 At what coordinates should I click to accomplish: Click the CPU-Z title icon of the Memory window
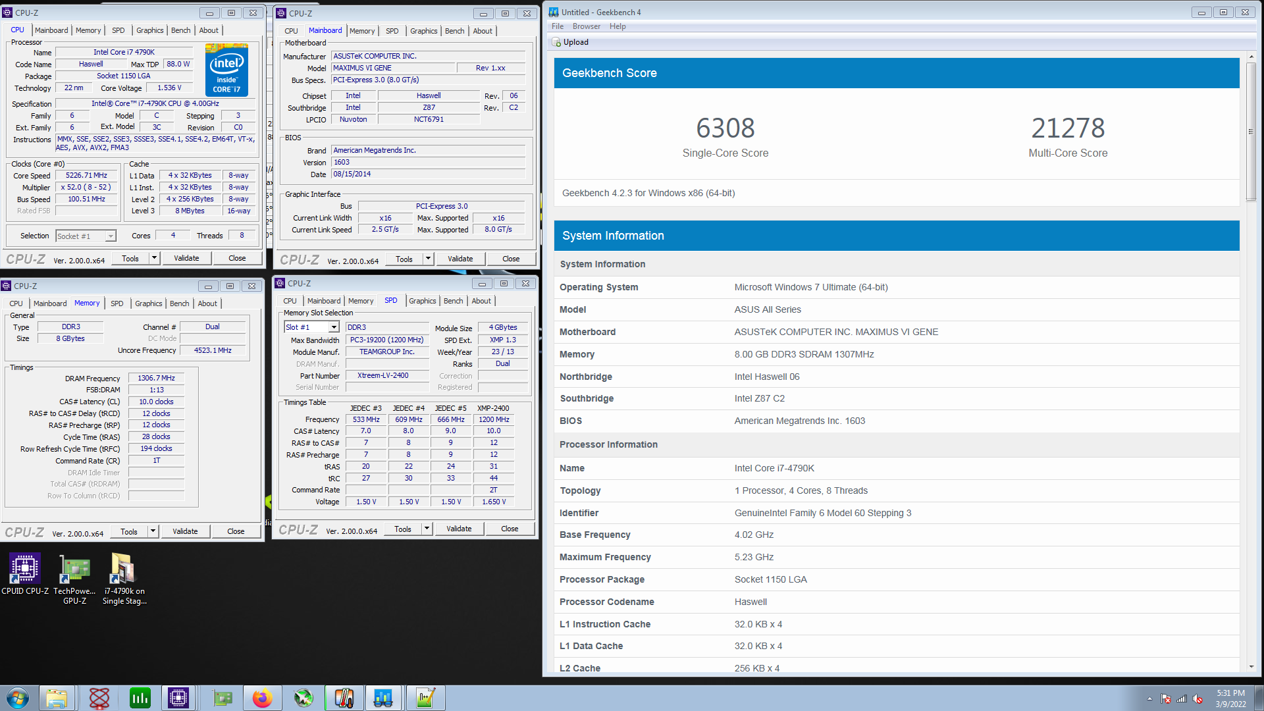tap(6, 286)
